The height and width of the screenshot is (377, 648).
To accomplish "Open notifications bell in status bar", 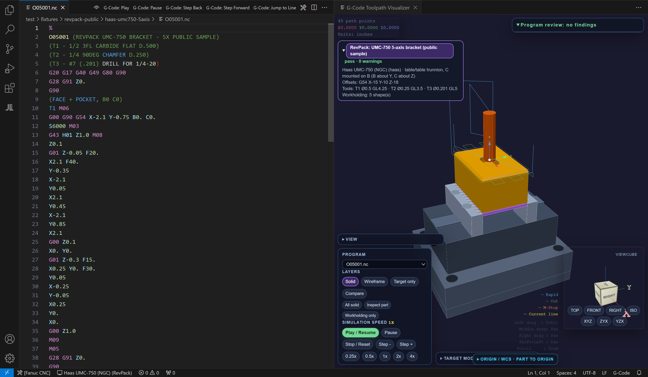I will click(x=639, y=373).
